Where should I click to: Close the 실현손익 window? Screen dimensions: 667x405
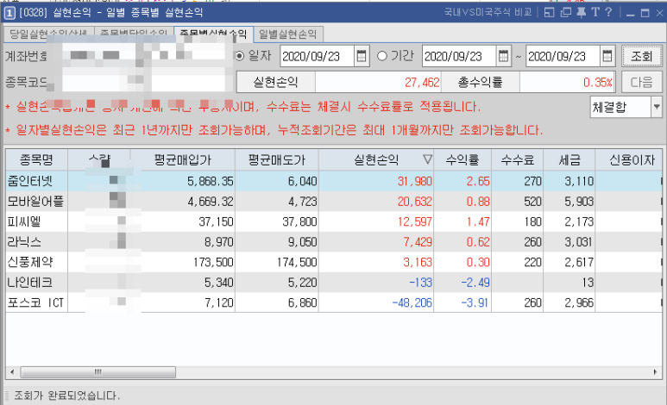(659, 13)
